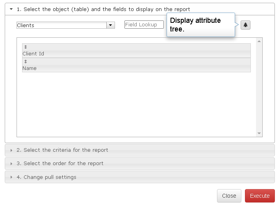Expand Select the order for the report
Screen dimensions: 280x206
[x=63, y=164]
